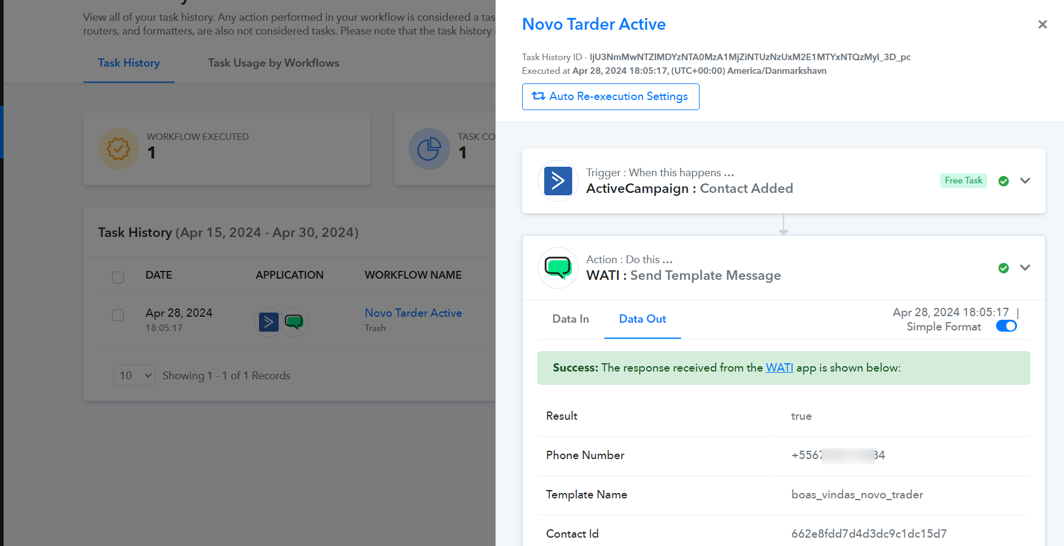Click the WATI action app icon

[x=558, y=268]
